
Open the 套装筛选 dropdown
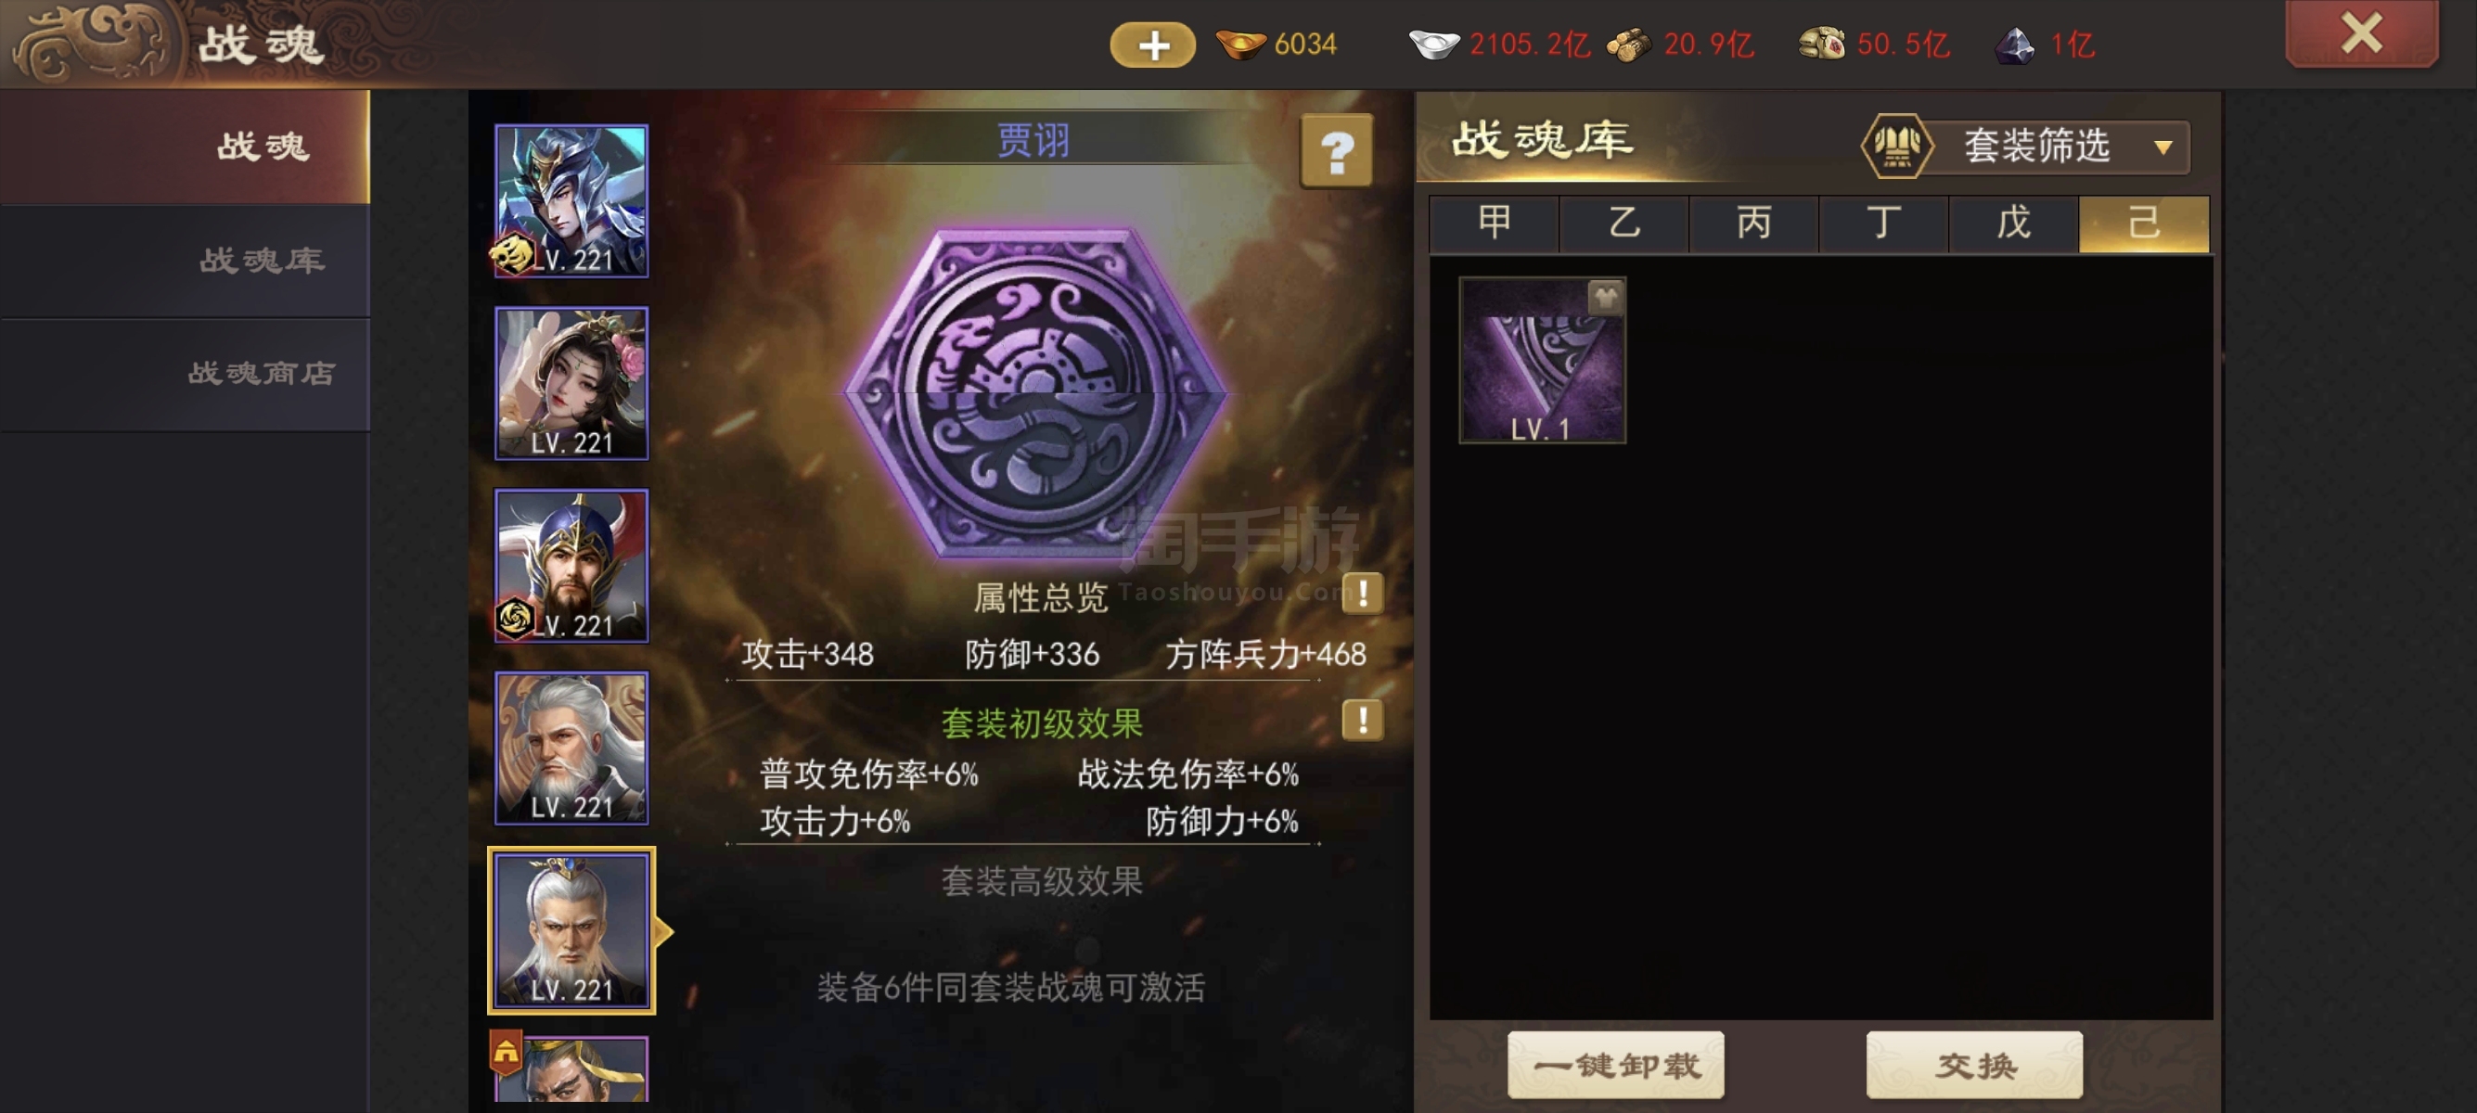pos(2027,147)
